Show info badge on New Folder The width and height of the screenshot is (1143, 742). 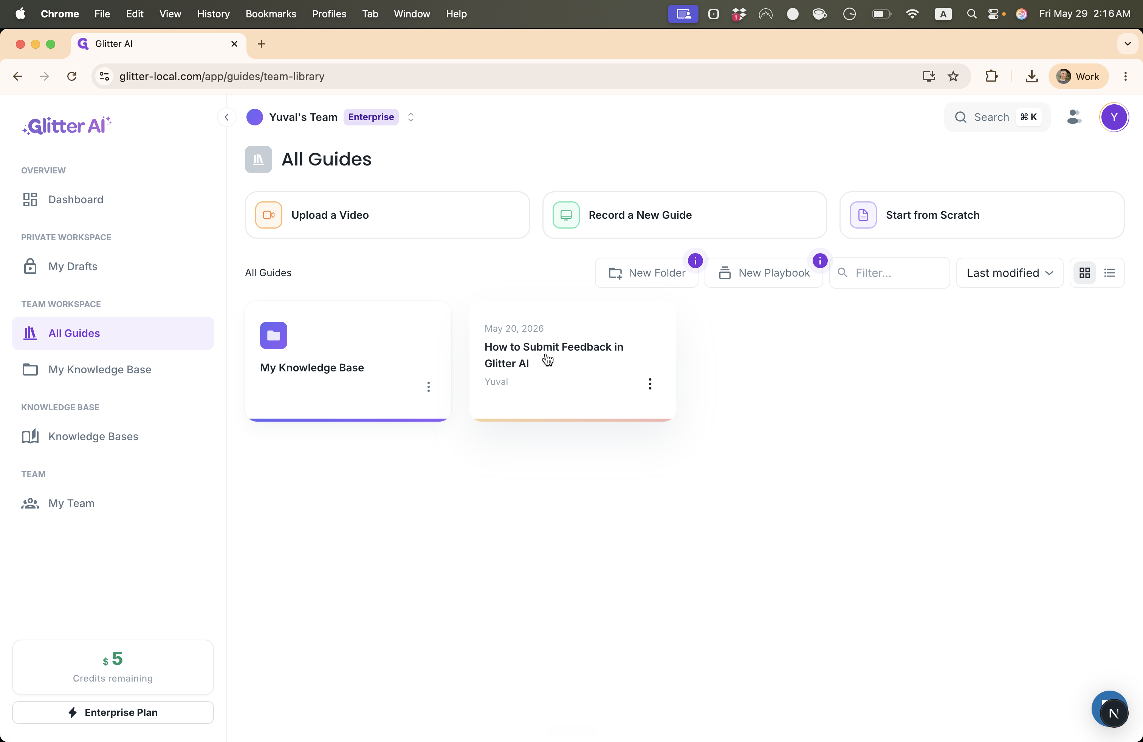[x=695, y=261]
